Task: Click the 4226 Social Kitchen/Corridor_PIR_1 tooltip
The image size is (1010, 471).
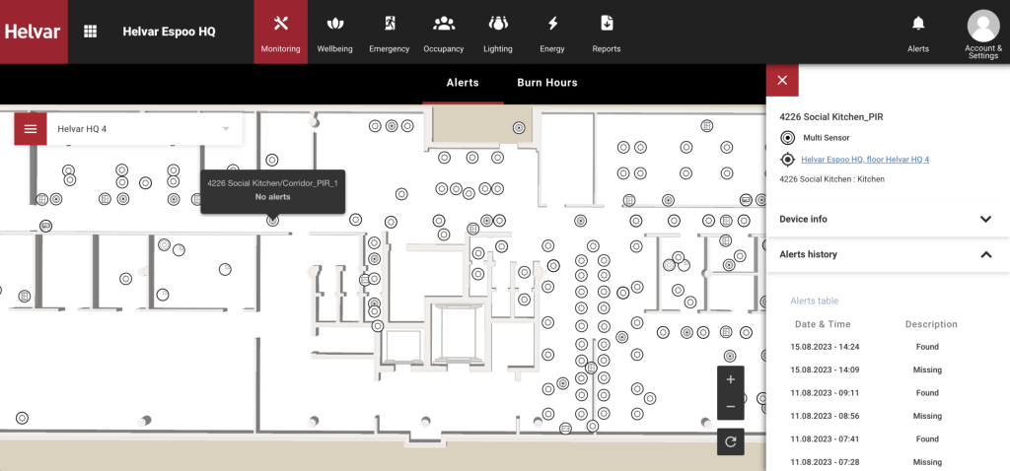Action: click(272, 190)
